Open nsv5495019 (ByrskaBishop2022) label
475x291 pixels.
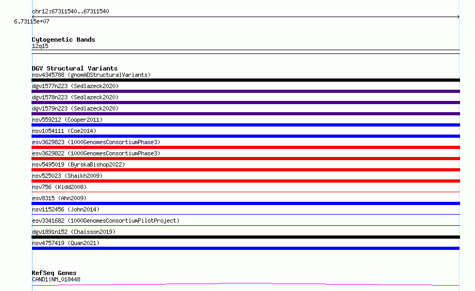(x=78, y=164)
